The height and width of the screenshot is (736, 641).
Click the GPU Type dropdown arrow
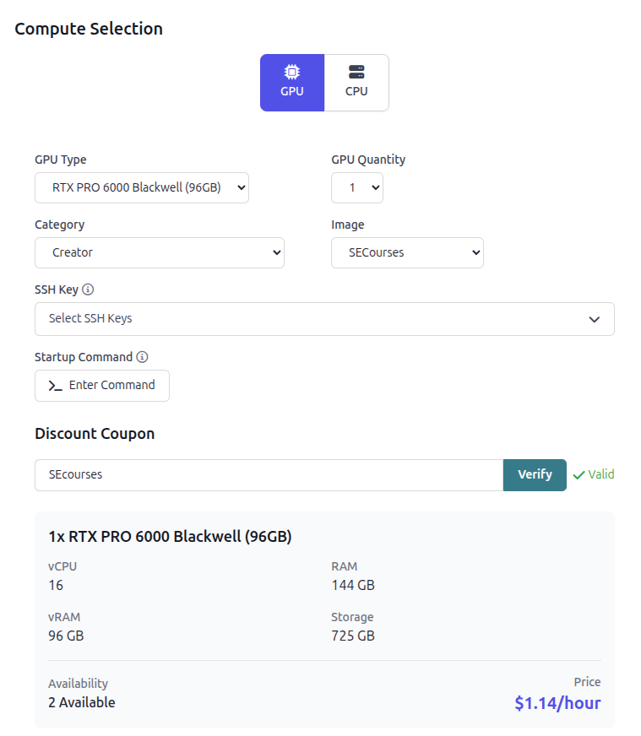click(242, 187)
